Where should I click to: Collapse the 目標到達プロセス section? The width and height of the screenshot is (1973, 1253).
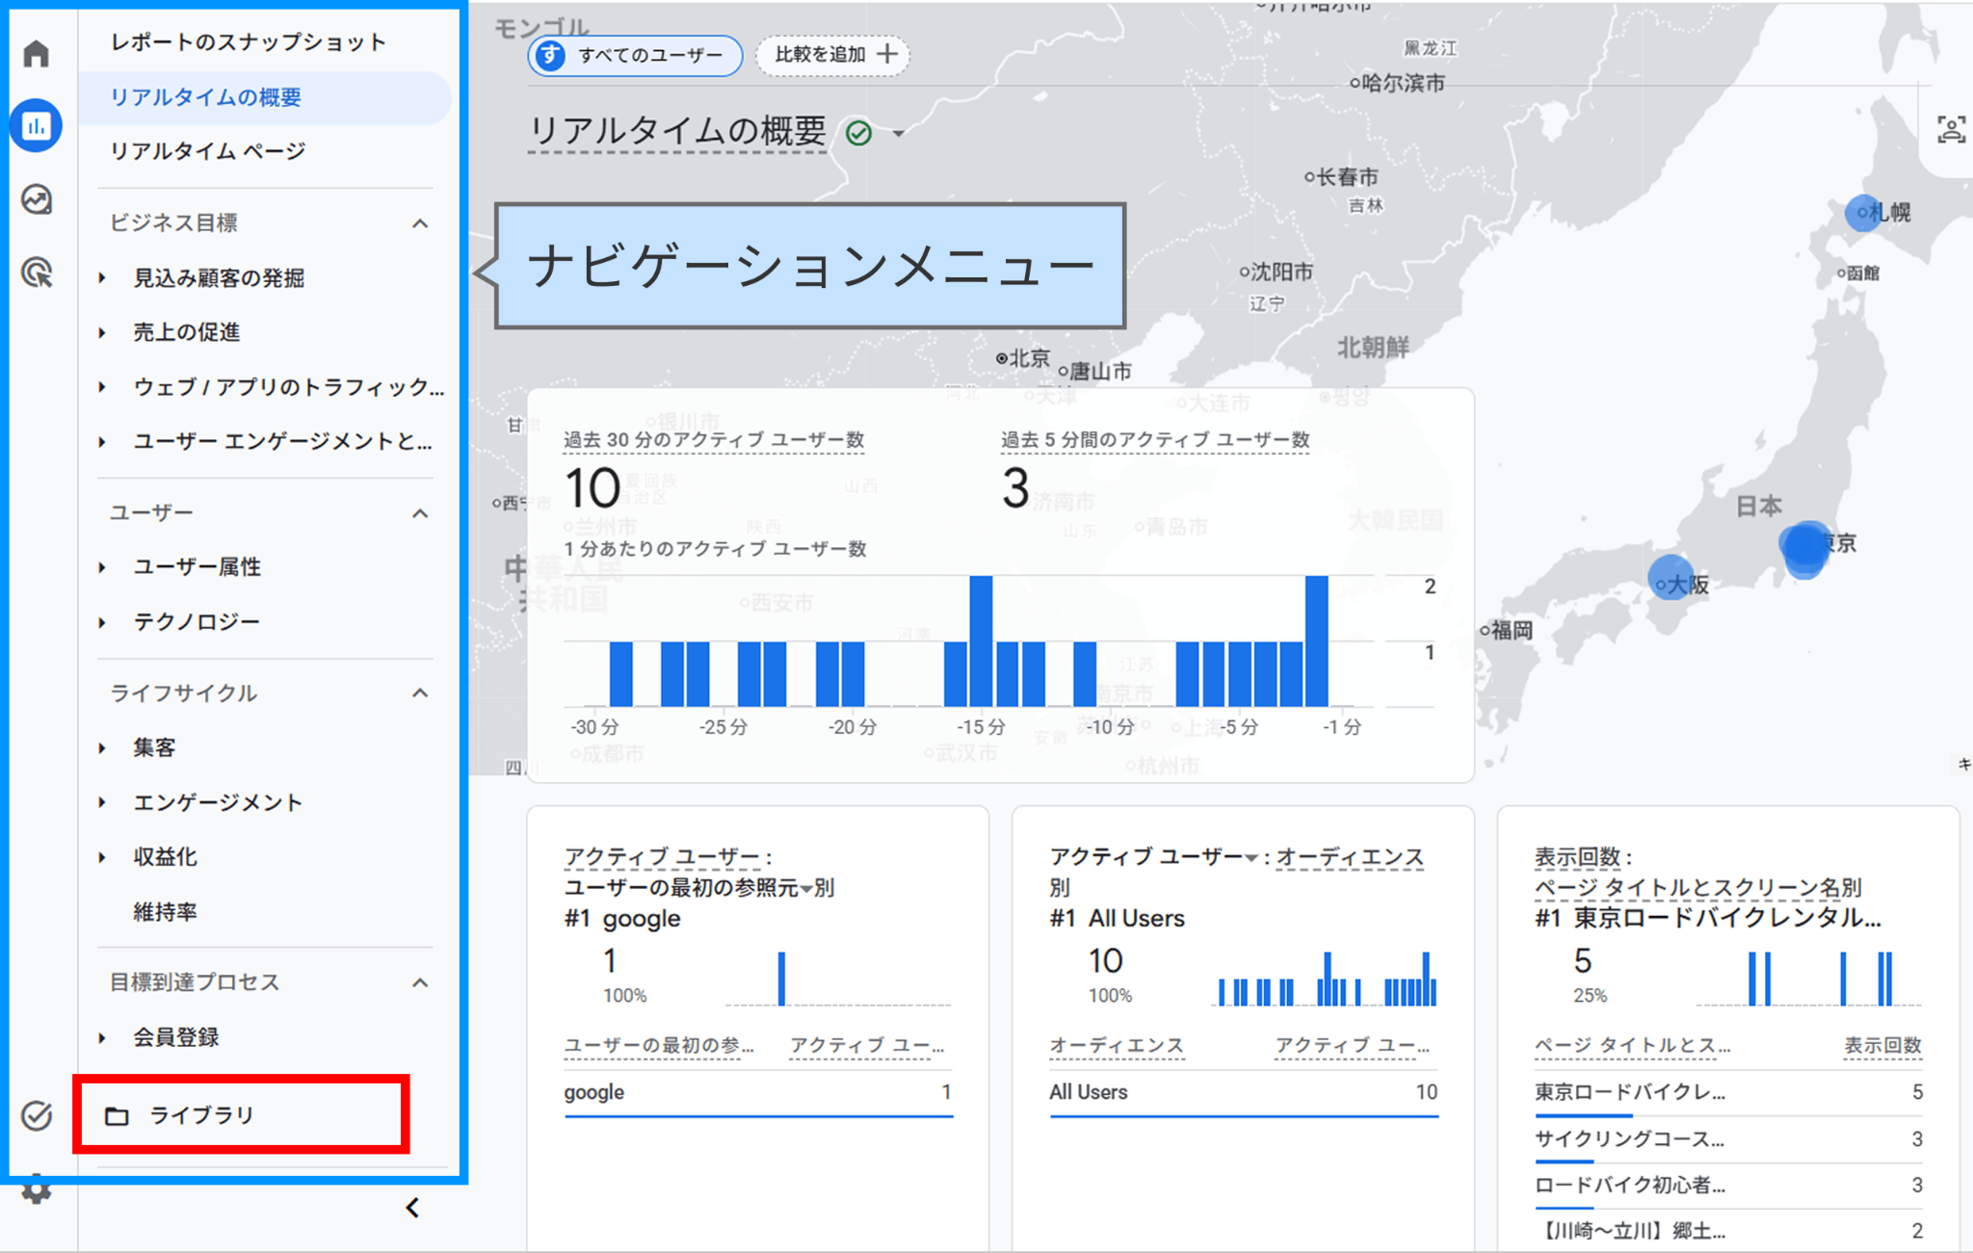(x=420, y=982)
